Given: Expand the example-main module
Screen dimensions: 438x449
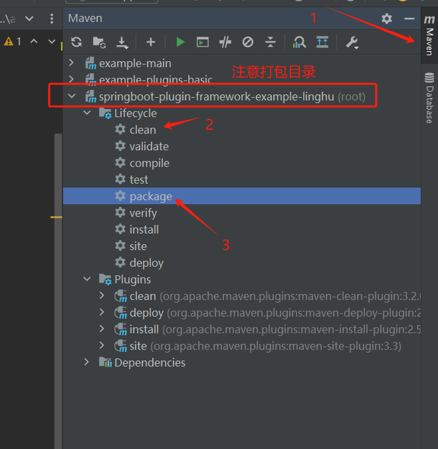Looking at the screenshot, I should click(71, 63).
